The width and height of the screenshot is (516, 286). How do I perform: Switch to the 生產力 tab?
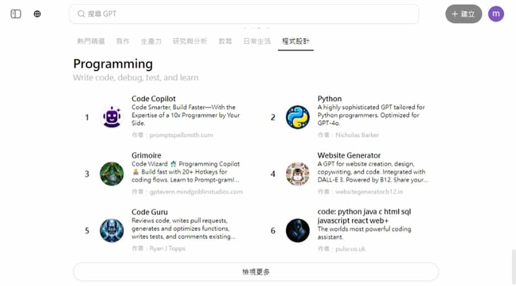click(151, 41)
